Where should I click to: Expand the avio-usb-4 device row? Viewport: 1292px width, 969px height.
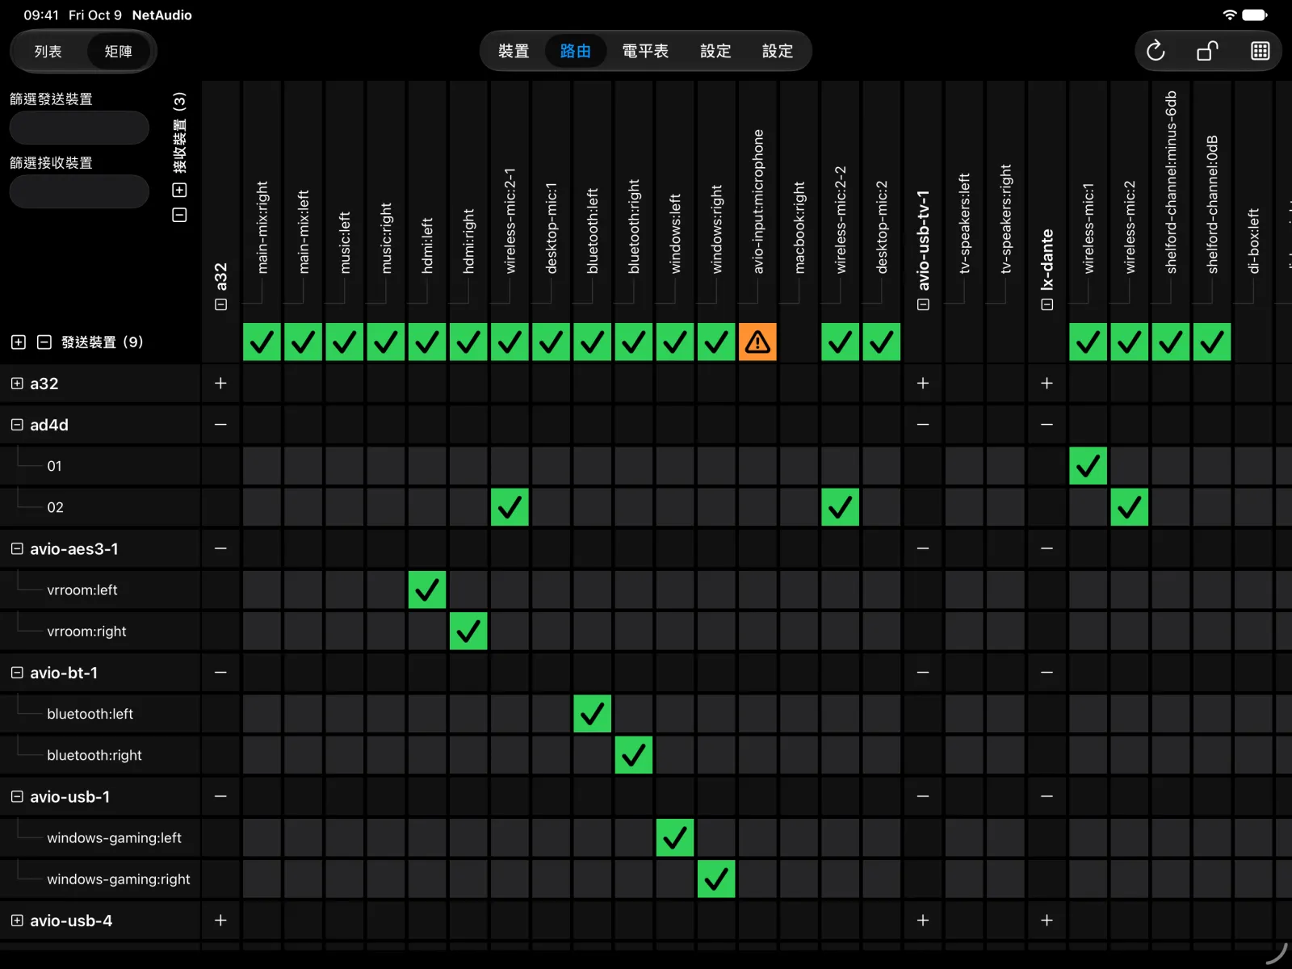pyautogui.click(x=17, y=921)
